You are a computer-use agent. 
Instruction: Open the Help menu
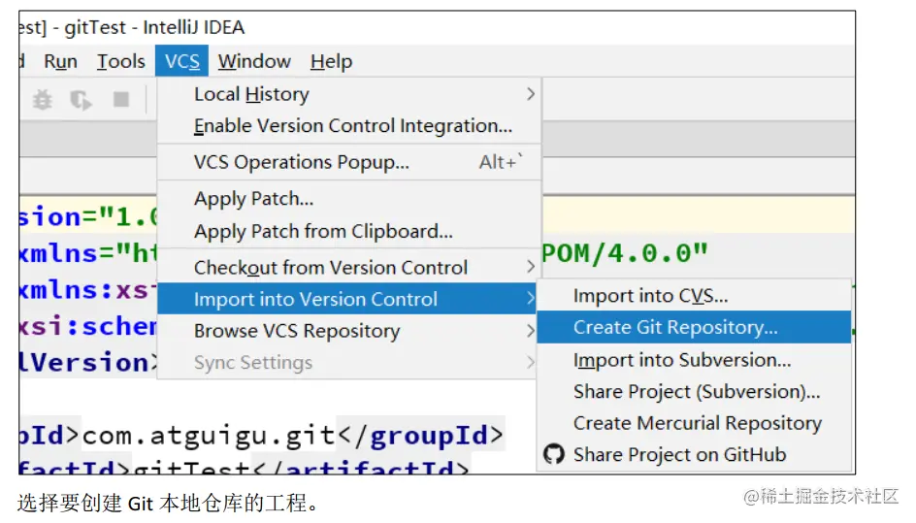331,61
